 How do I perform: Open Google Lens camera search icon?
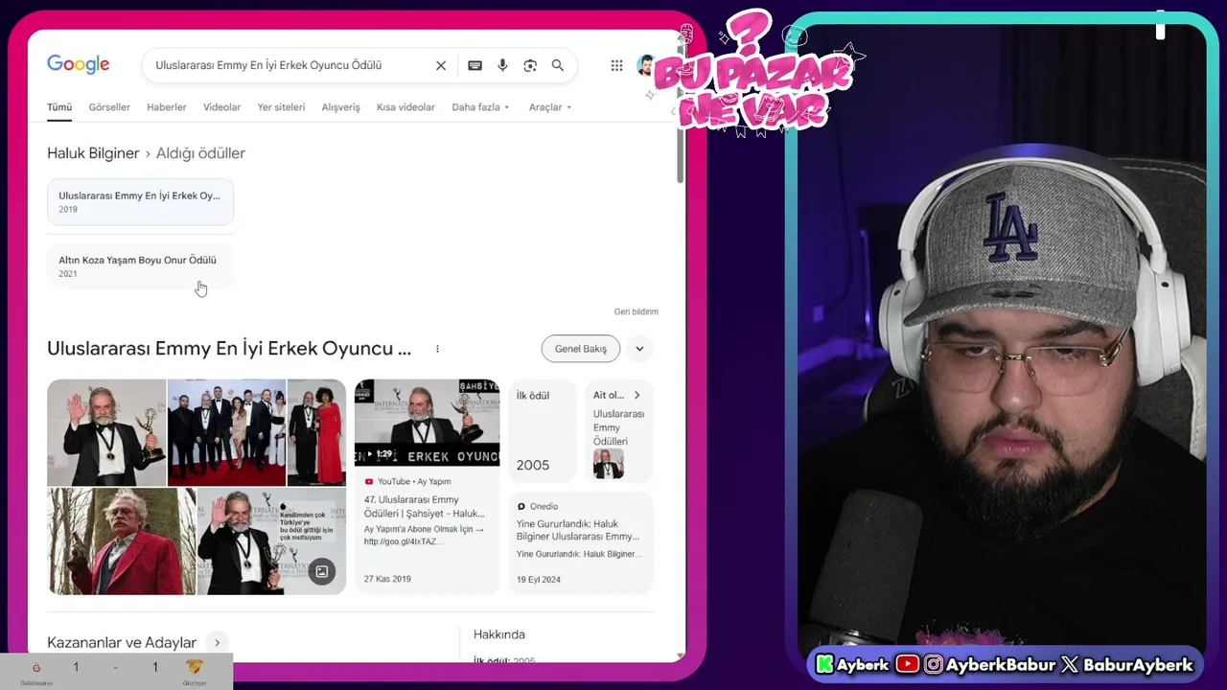(x=530, y=65)
